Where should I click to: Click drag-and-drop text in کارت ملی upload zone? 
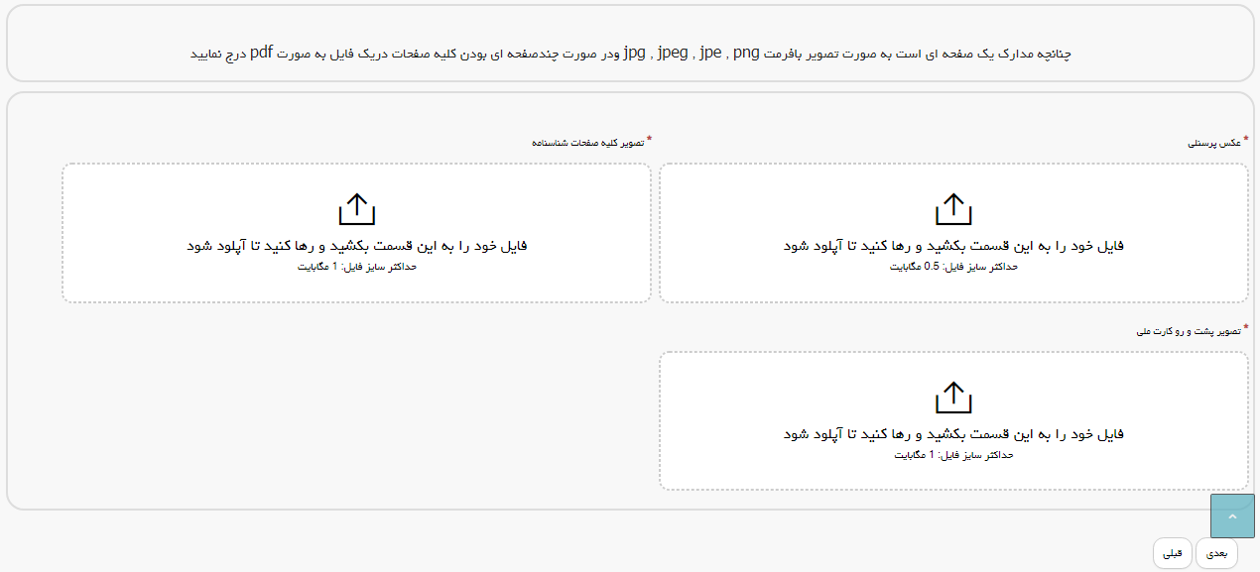coord(953,434)
